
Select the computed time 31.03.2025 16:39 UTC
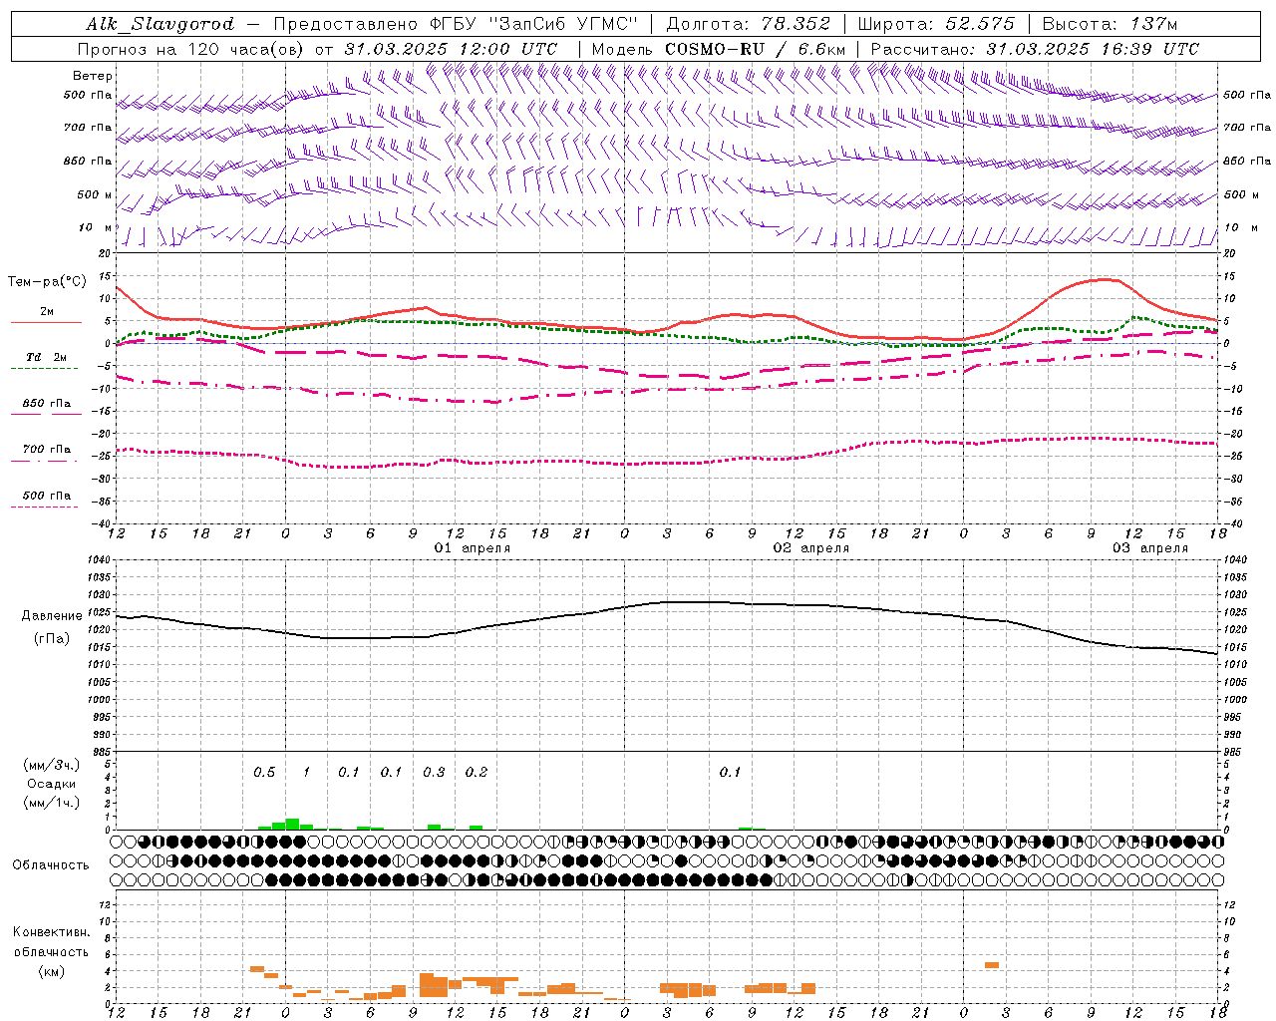(x=1093, y=49)
